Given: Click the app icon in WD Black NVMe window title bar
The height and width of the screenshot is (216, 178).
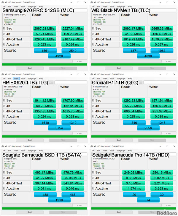Looking at the screenshot, I should click(91, 2).
